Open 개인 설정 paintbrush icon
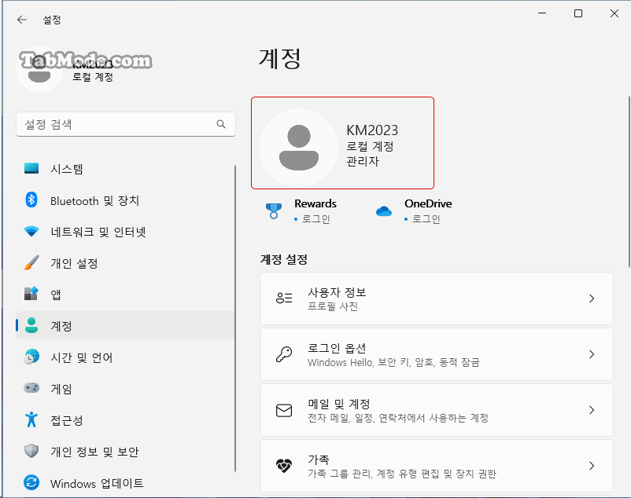631x498 pixels. tap(31, 262)
